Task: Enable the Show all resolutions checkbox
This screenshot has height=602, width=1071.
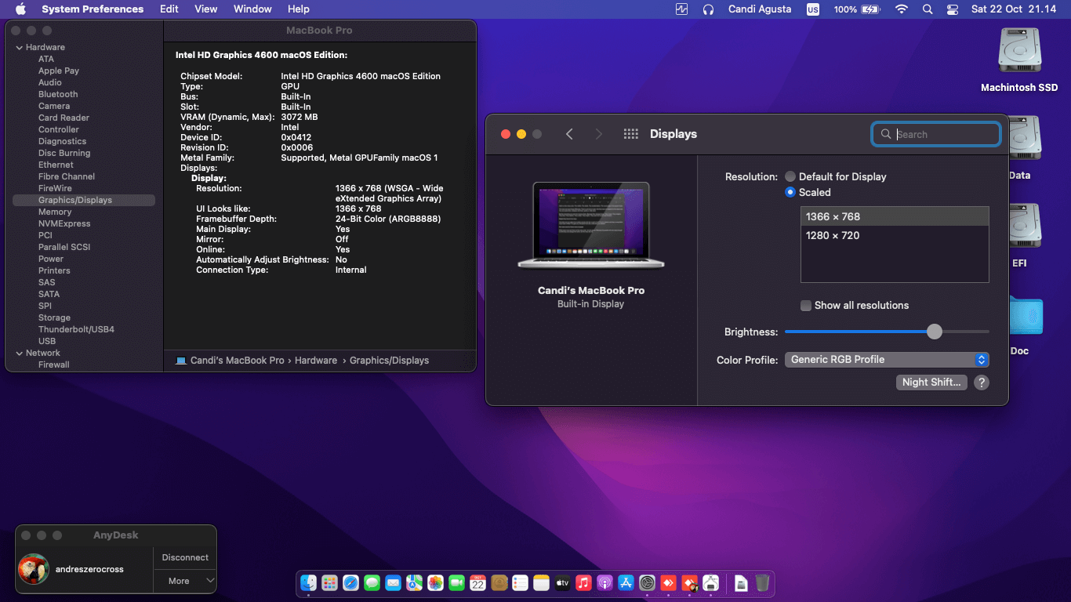Action: [x=806, y=306]
